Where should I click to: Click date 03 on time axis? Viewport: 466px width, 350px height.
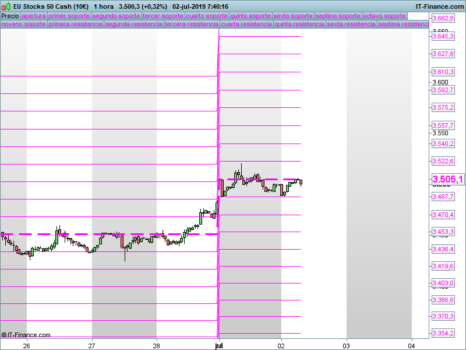click(346, 346)
